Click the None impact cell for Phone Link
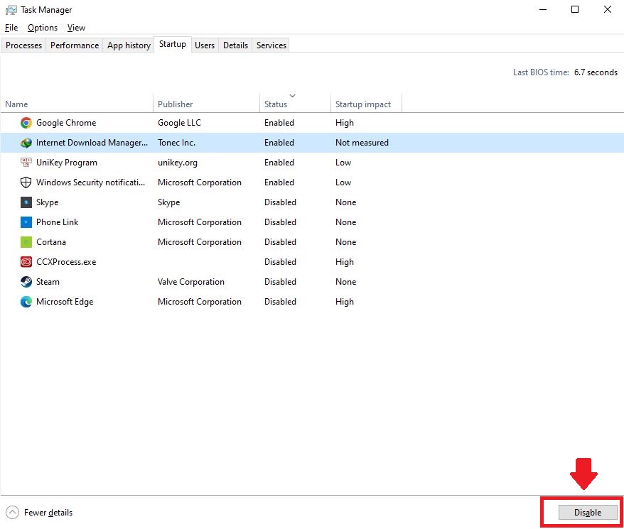The width and height of the screenshot is (624, 529). click(x=345, y=222)
